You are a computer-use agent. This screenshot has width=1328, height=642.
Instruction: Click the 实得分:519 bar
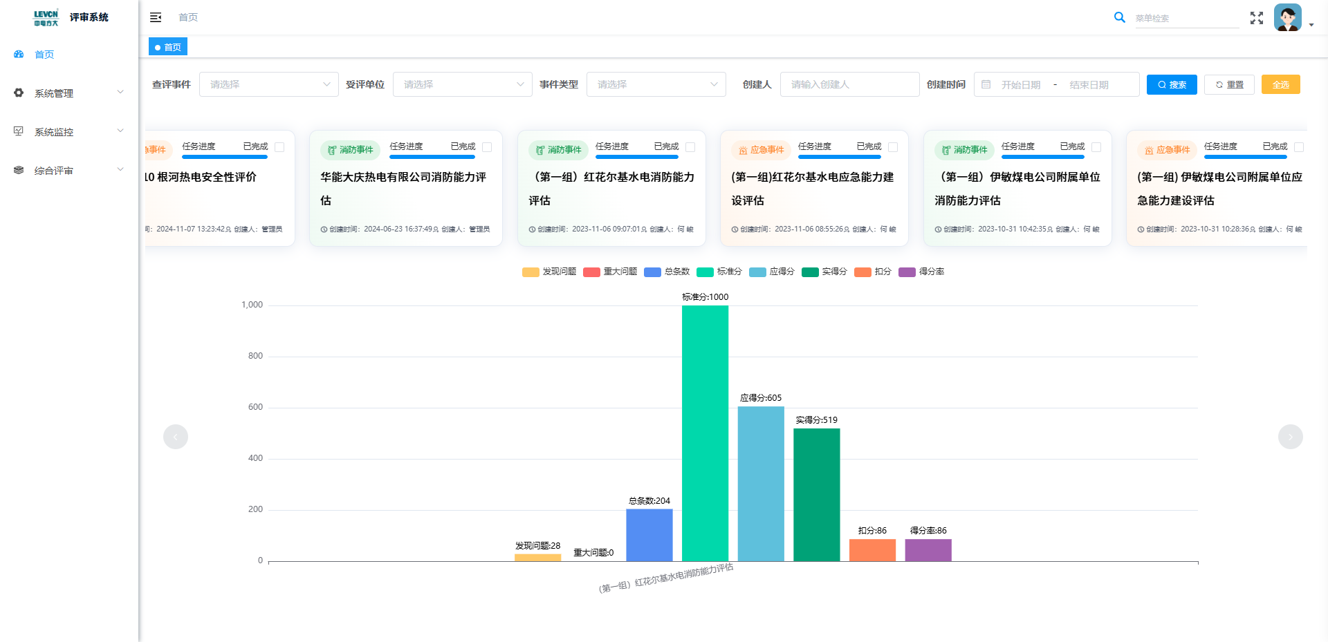pos(817,495)
